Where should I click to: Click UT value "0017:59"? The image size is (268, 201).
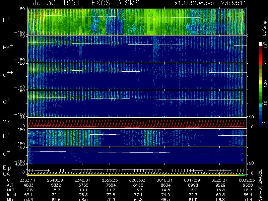192,180
